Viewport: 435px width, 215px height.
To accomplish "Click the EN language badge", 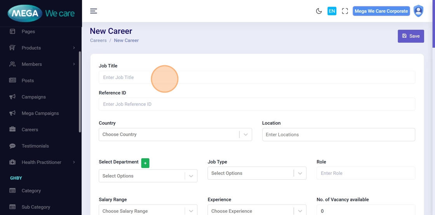I will click(332, 11).
